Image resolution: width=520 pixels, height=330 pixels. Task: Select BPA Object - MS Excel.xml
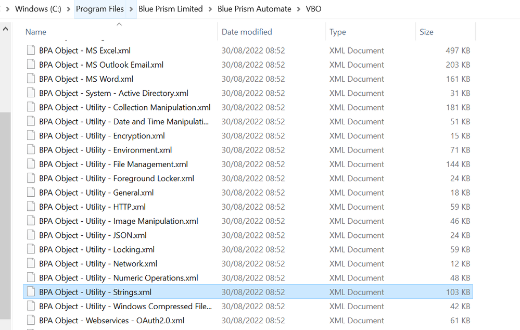tap(84, 50)
